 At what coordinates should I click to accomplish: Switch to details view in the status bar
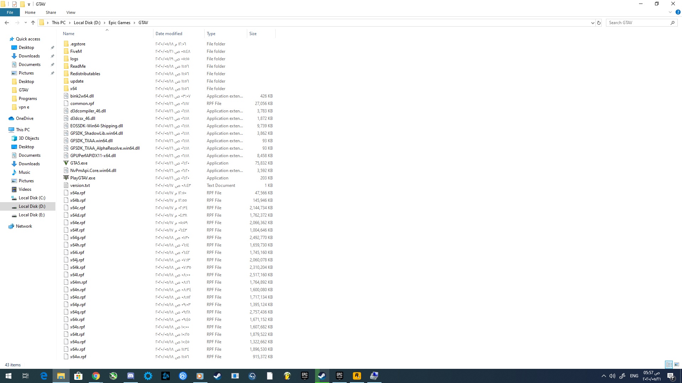tap(669, 365)
